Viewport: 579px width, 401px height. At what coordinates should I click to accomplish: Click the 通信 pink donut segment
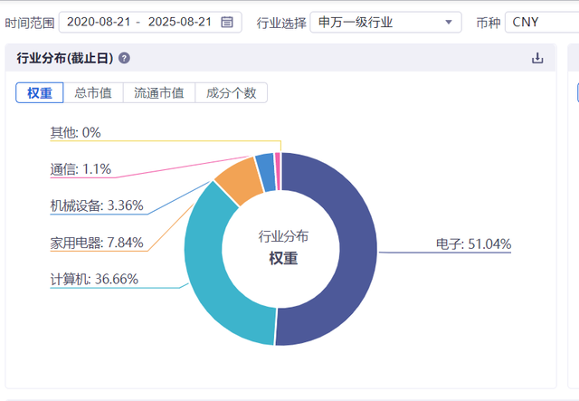point(278,171)
